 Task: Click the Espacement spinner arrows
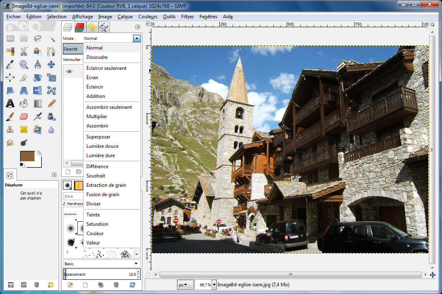click(x=138, y=274)
